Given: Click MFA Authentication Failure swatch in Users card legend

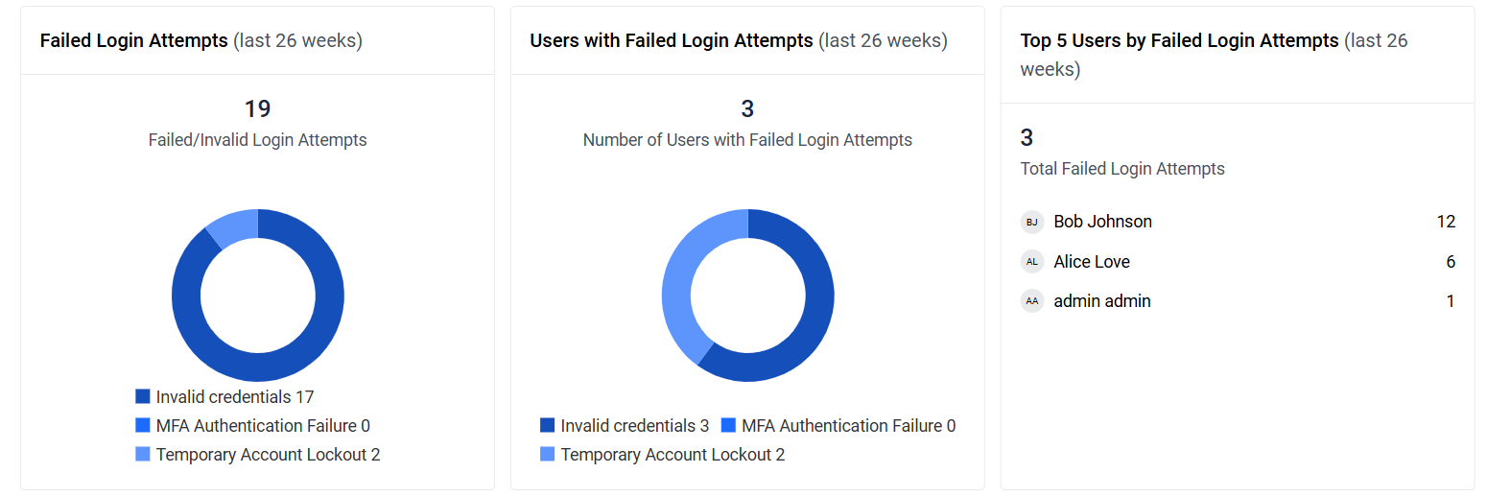Looking at the screenshot, I should tap(728, 425).
